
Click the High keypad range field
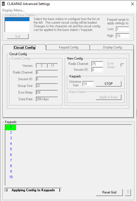[123, 36]
